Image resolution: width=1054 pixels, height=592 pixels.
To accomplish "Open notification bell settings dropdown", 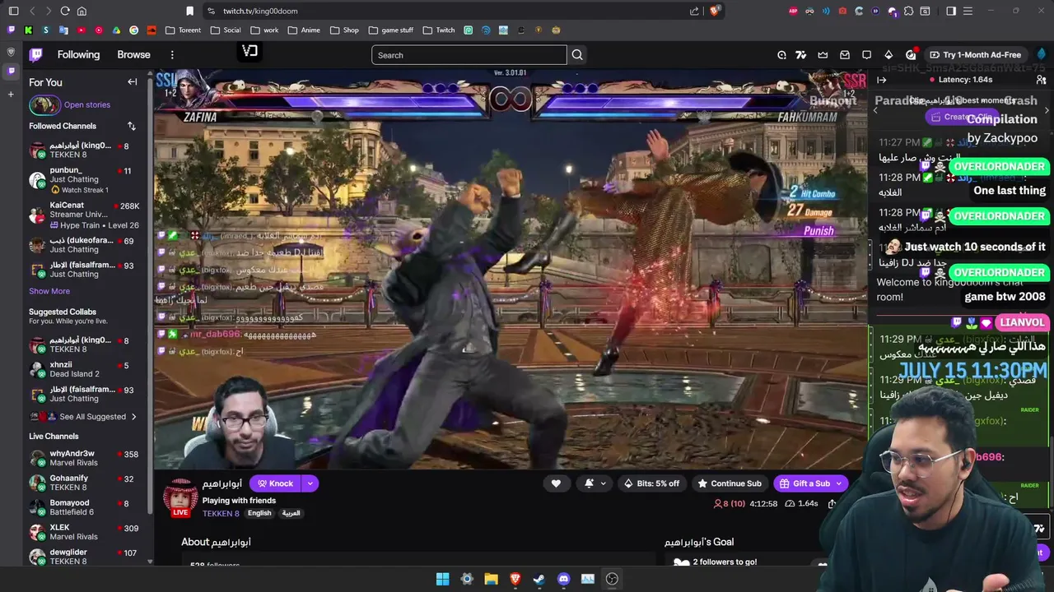I will click(x=595, y=483).
